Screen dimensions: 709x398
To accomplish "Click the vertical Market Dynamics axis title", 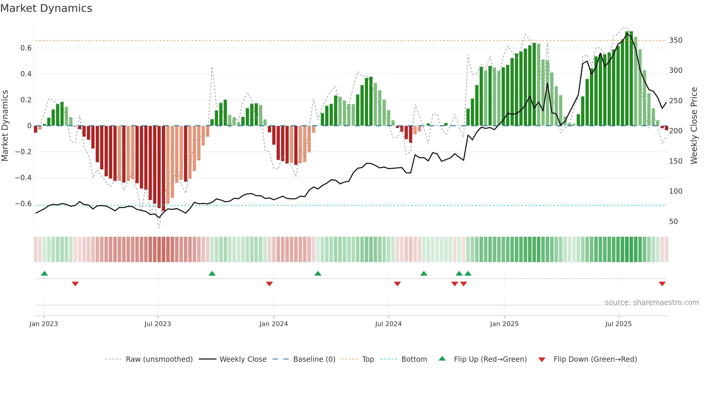I will [x=5, y=126].
